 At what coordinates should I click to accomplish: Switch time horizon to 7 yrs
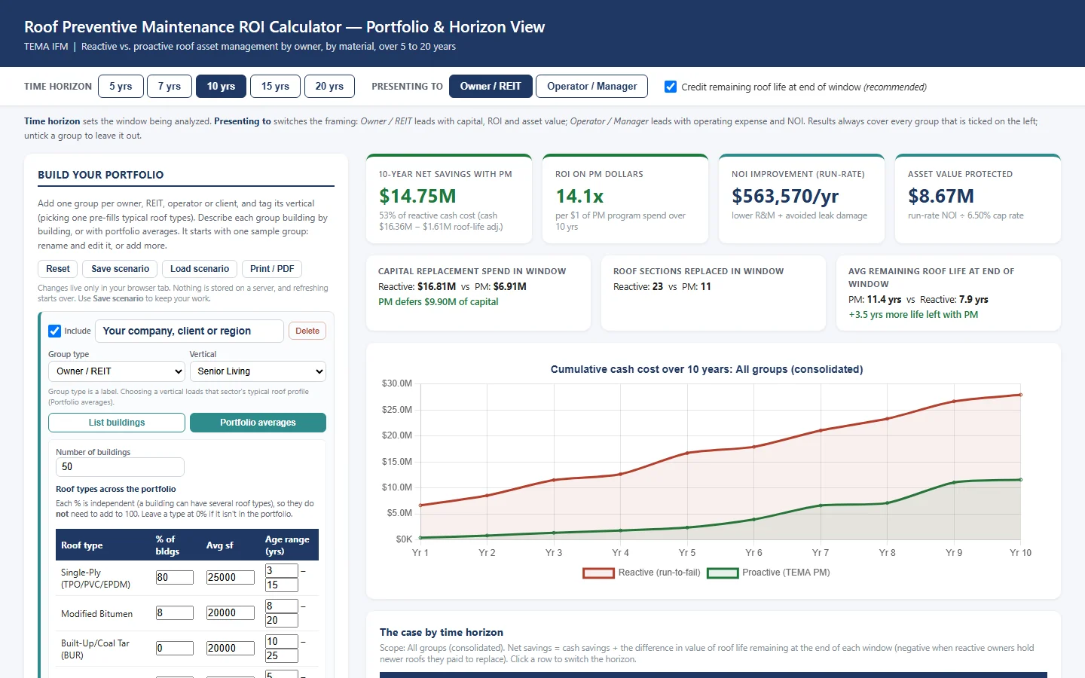pos(170,87)
